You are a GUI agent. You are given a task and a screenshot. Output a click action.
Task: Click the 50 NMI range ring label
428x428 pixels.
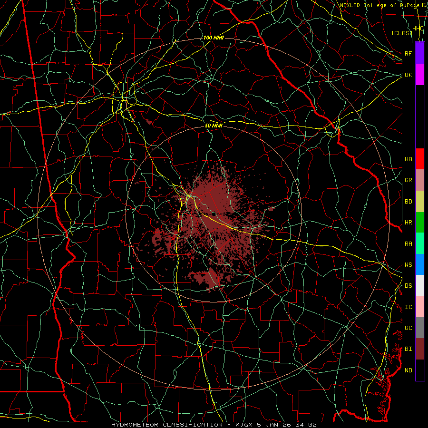tap(214, 126)
